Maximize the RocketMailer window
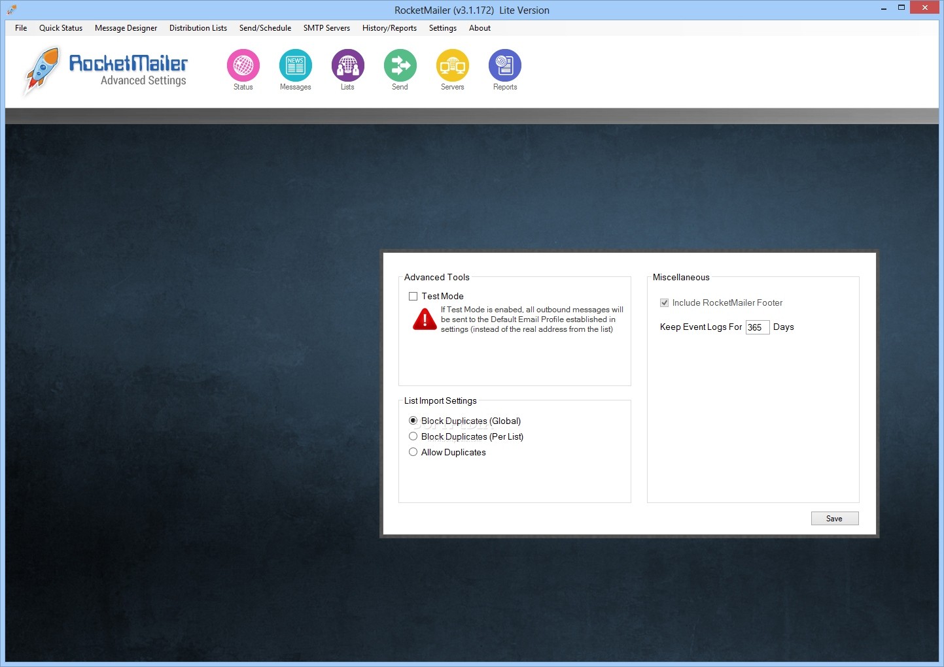Viewport: 944px width, 667px height. click(901, 8)
